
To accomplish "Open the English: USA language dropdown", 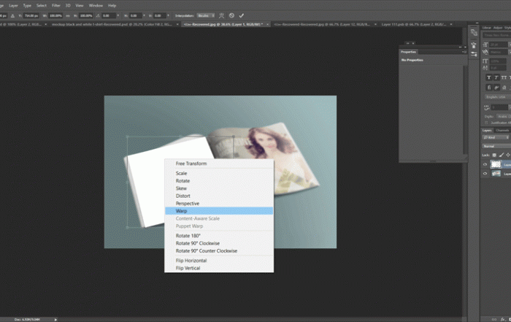I will 496,97.
